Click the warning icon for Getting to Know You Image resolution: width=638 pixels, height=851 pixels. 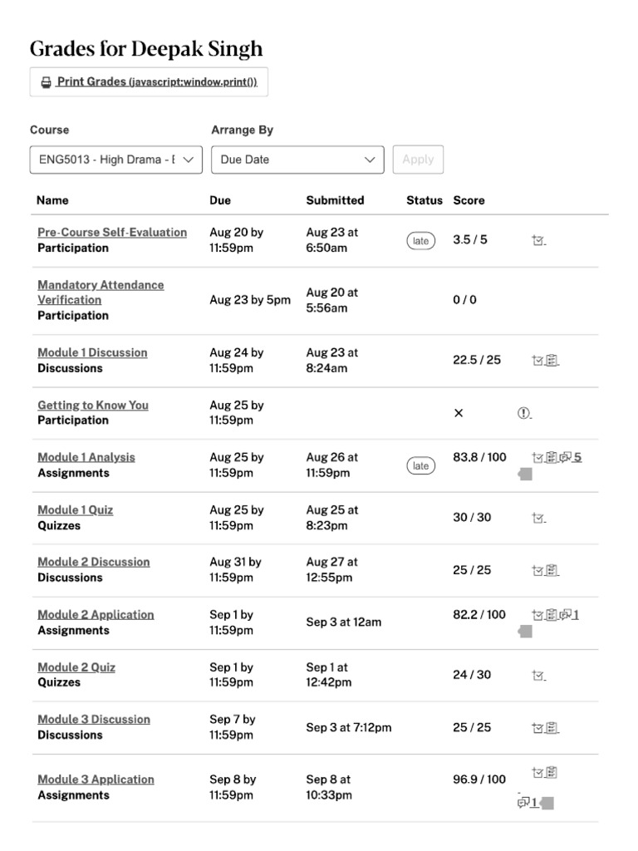click(524, 413)
